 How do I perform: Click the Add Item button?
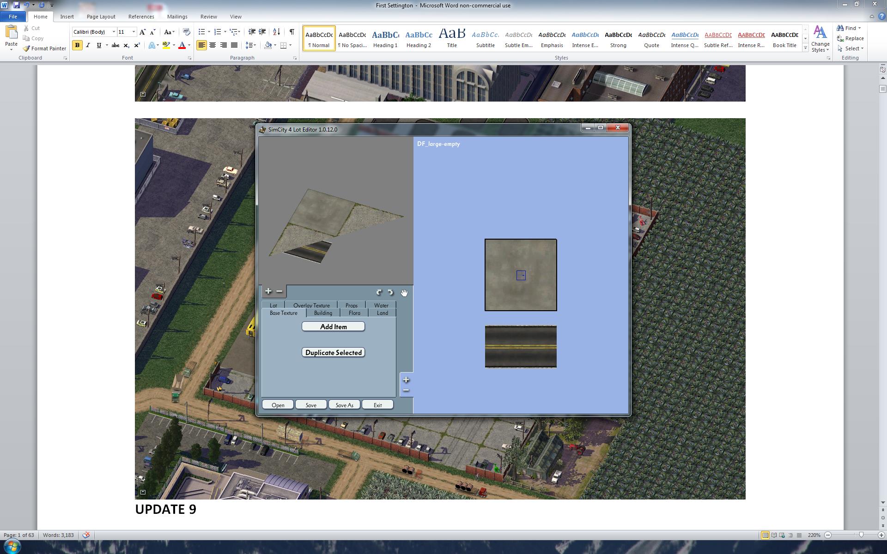coord(333,326)
